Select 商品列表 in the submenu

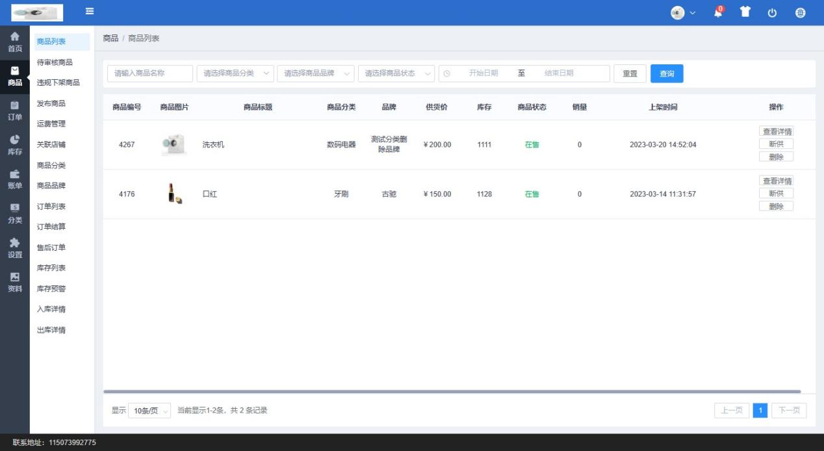pyautogui.click(x=62, y=42)
